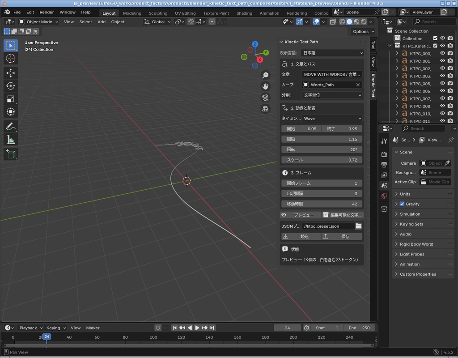Select the Measure tool
The image size is (458, 358).
[x=11, y=140]
